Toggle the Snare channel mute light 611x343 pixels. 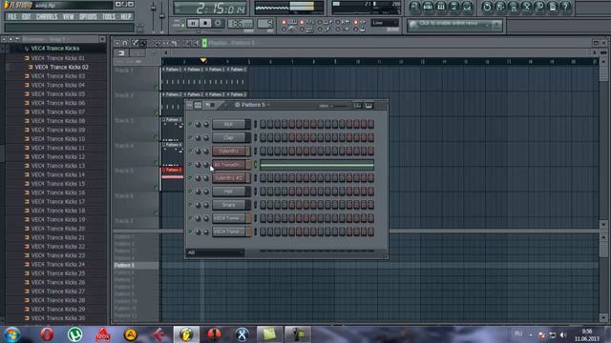(x=190, y=205)
